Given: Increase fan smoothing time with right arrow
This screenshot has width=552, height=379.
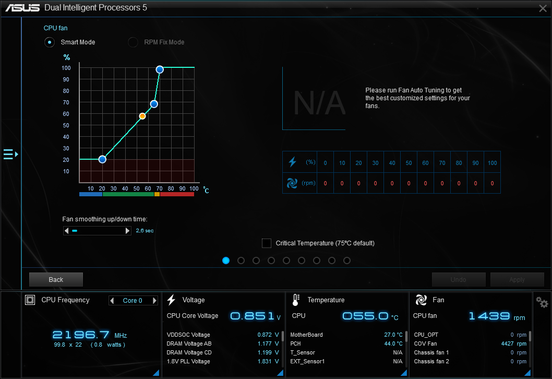Looking at the screenshot, I should pyautogui.click(x=127, y=231).
